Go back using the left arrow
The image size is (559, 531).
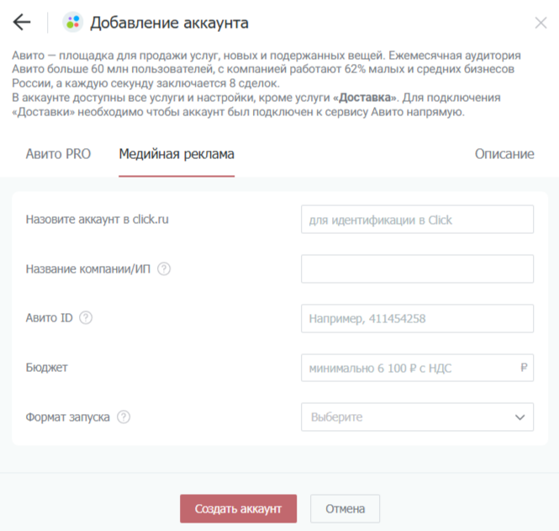[22, 23]
